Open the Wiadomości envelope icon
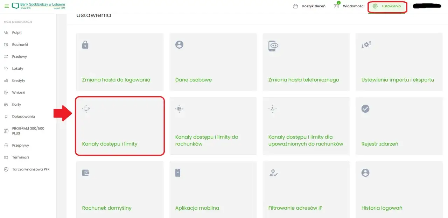The width and height of the screenshot is (448, 218). pyautogui.click(x=336, y=6)
